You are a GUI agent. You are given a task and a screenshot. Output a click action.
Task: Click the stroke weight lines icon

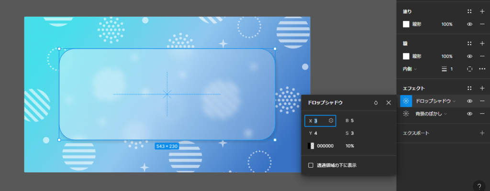pos(444,69)
